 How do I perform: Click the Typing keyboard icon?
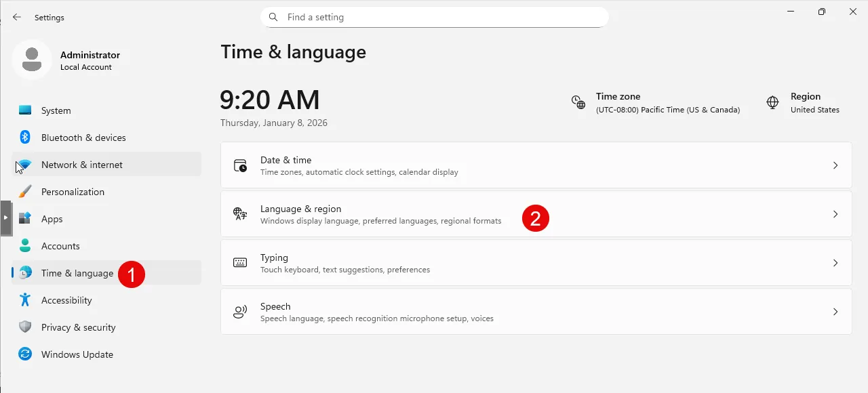[240, 263]
